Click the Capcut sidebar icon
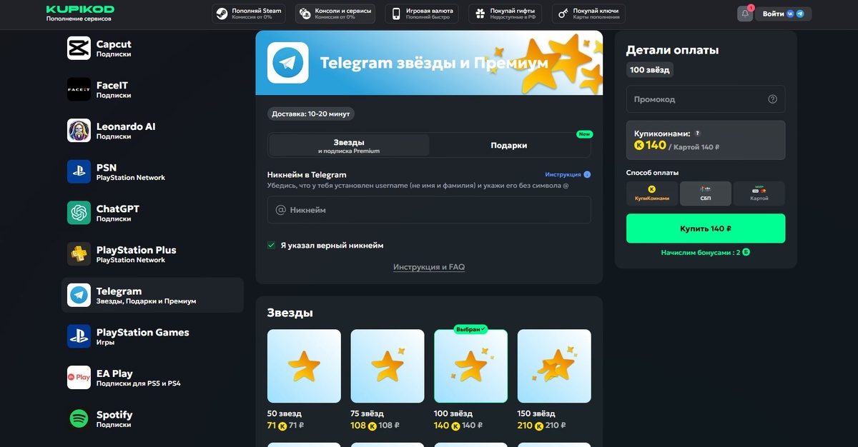Image resolution: width=858 pixels, height=447 pixels. pos(79,48)
